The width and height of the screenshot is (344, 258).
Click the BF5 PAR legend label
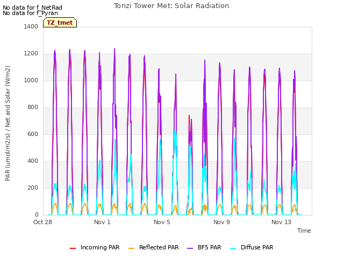click(209, 247)
